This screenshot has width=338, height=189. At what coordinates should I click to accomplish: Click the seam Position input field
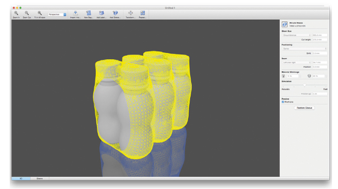320,67
